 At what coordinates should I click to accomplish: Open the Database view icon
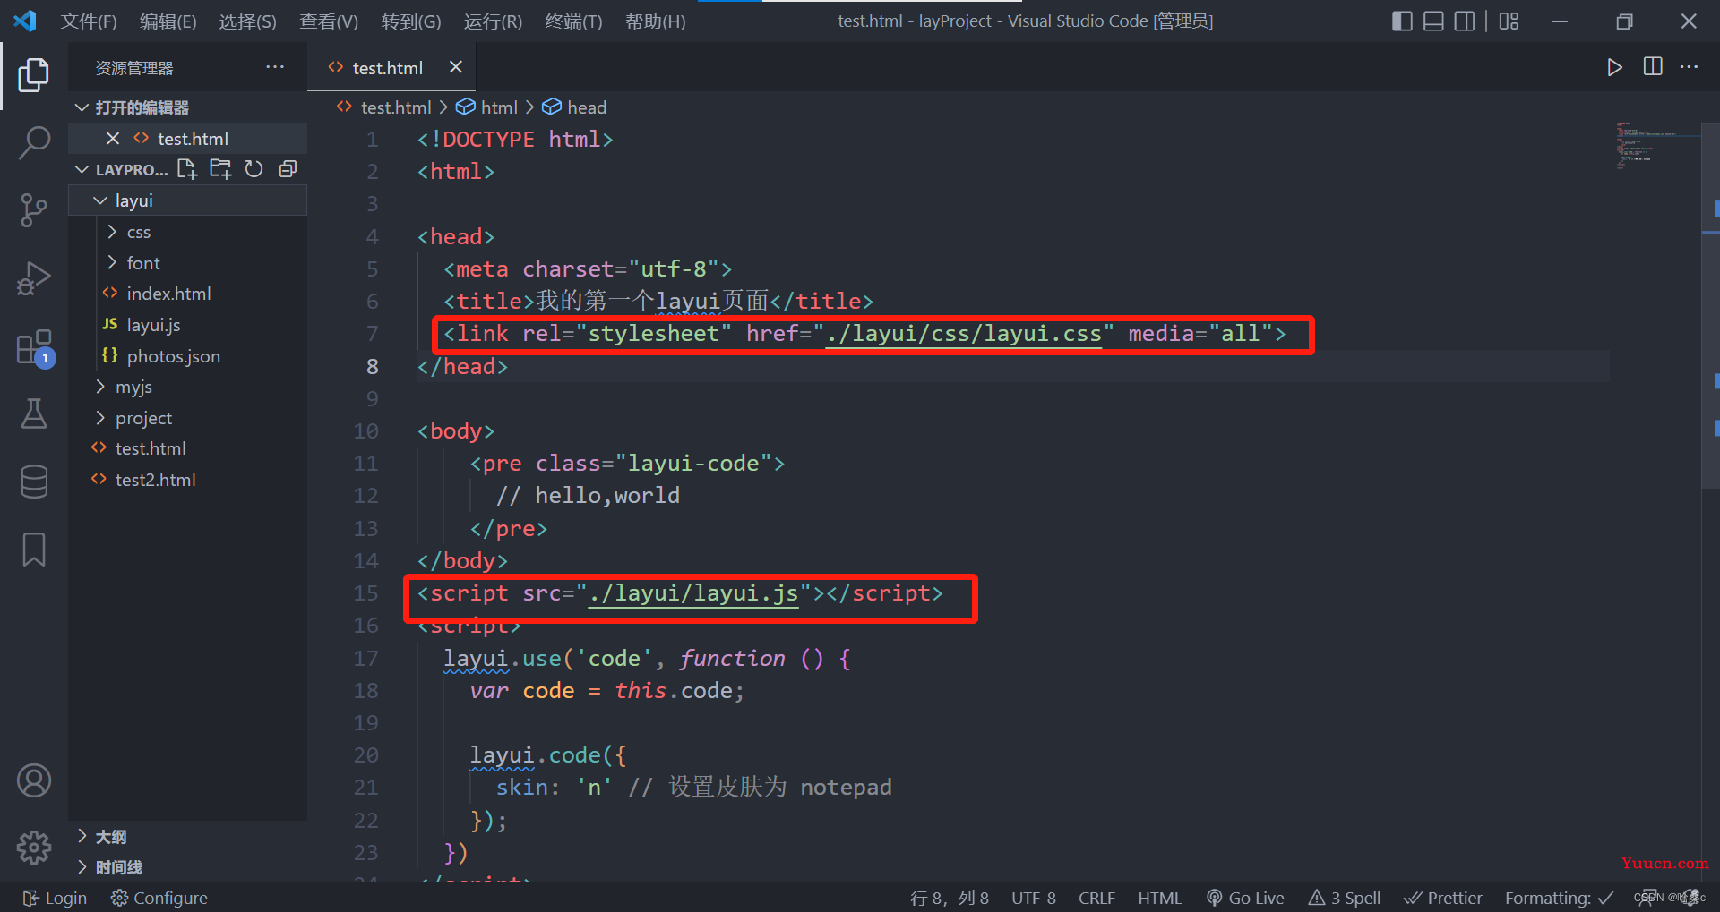34,482
